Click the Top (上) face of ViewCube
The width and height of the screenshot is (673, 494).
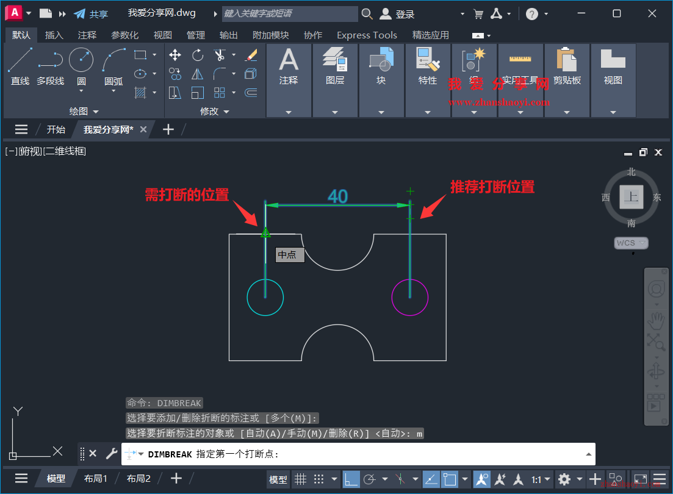(x=631, y=197)
